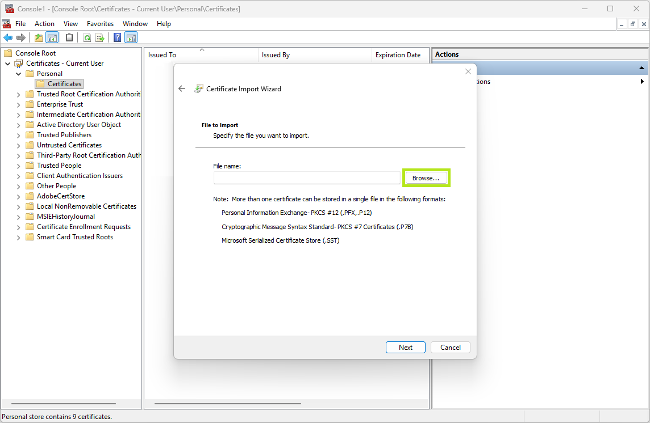Click the Browse... button
This screenshot has width=650, height=423.
point(426,178)
